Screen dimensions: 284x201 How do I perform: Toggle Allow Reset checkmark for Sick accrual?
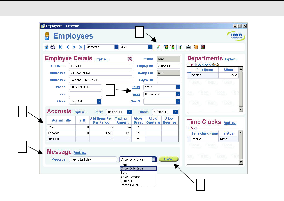click(138, 127)
